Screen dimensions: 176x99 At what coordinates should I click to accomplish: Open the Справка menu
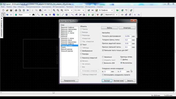(100, 7)
